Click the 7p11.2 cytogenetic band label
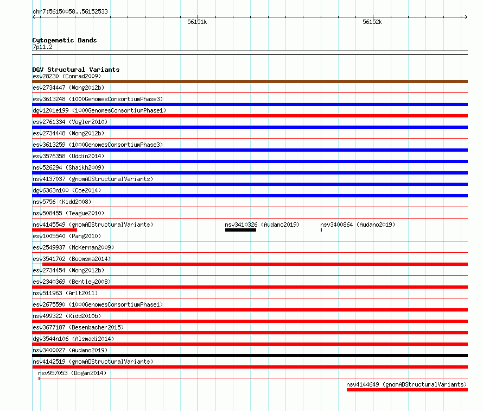Screen dimensions: 483x411 (x=42, y=47)
